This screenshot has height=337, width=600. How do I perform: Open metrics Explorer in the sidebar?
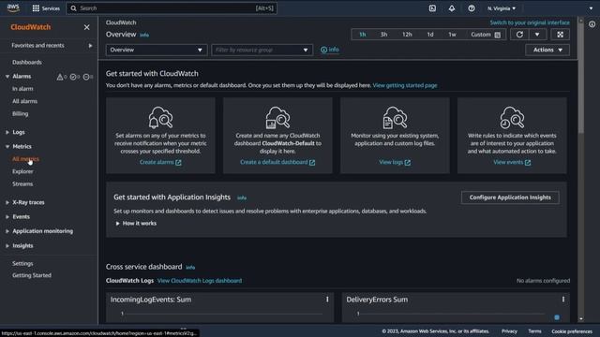click(22, 171)
